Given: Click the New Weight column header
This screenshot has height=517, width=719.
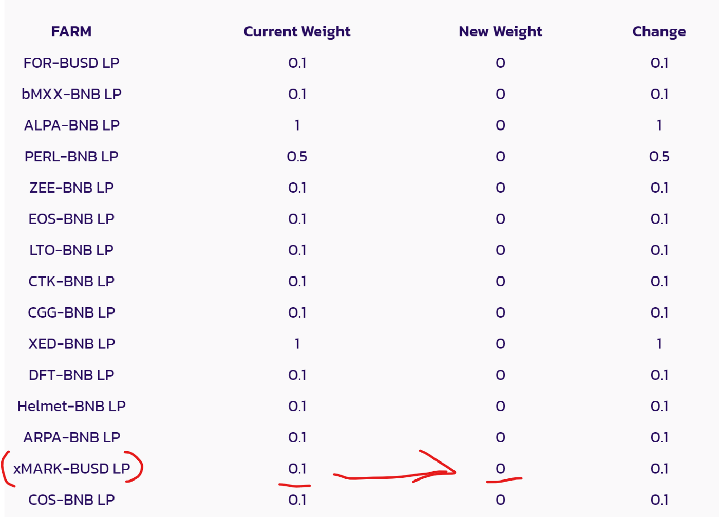Looking at the screenshot, I should click(500, 32).
